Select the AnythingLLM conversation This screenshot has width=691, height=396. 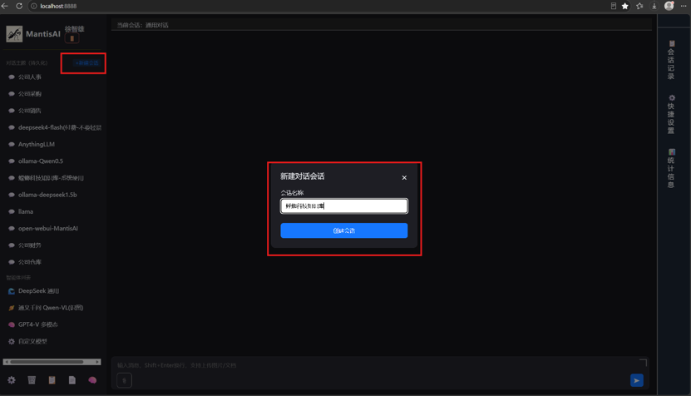click(36, 144)
